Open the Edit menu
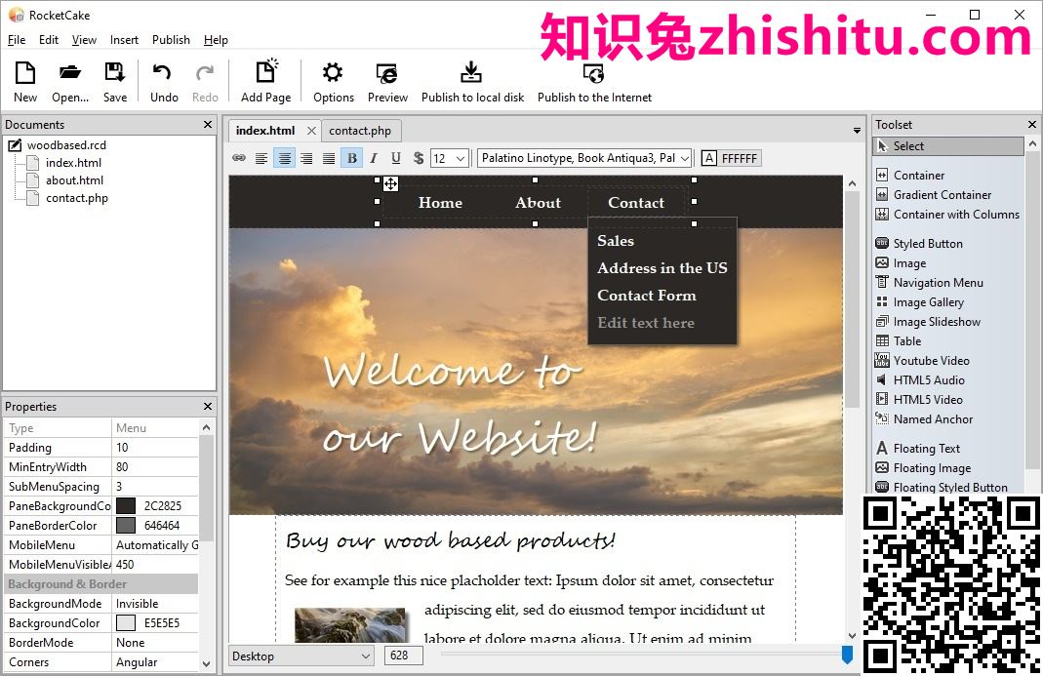Image resolution: width=1043 pixels, height=676 pixels. (49, 40)
